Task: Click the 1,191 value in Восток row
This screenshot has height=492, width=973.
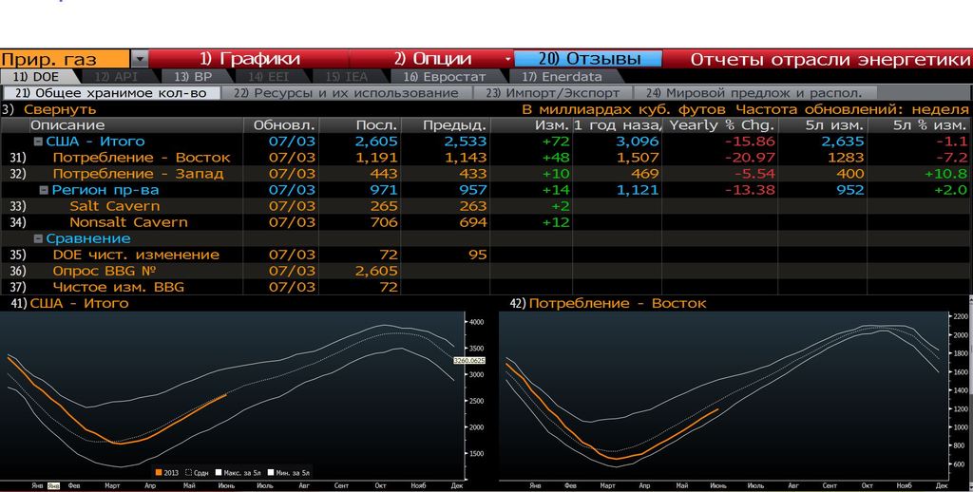Action: pos(376,158)
